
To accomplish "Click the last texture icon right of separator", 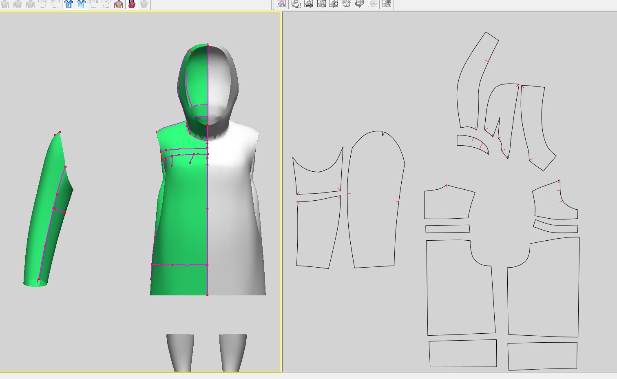I will coord(387,4).
